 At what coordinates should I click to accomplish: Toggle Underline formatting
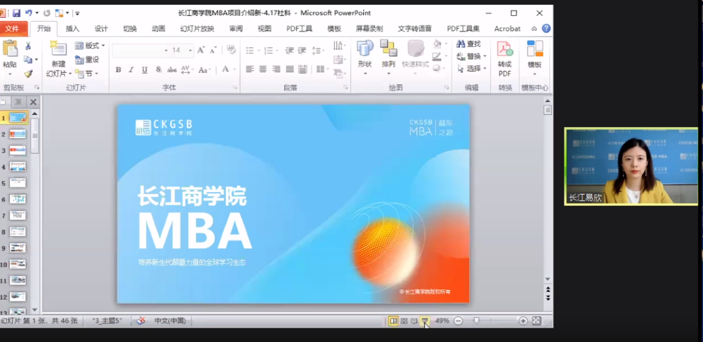click(145, 69)
